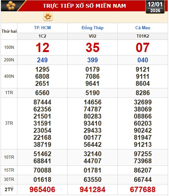169x196 pixels.
Task: Click the 200N prize label
Action: coord(9,60)
